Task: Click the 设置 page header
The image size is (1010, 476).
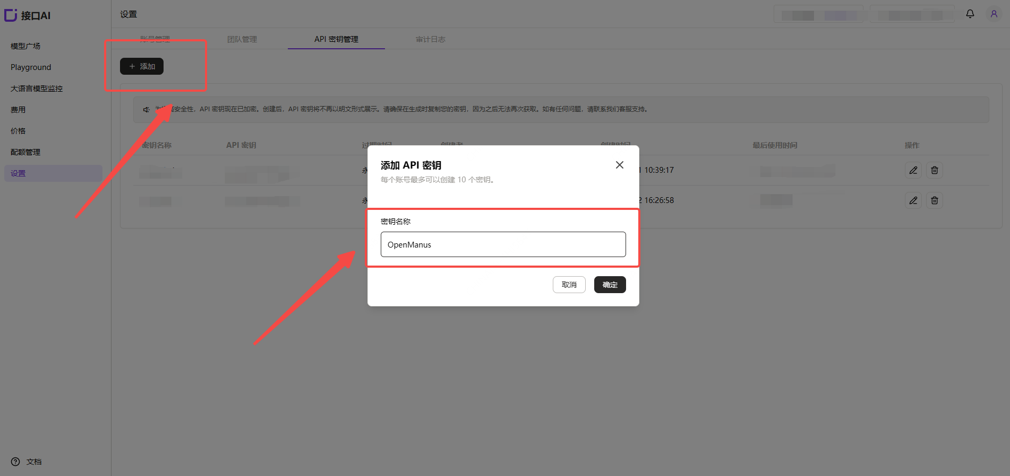Action: click(x=129, y=14)
